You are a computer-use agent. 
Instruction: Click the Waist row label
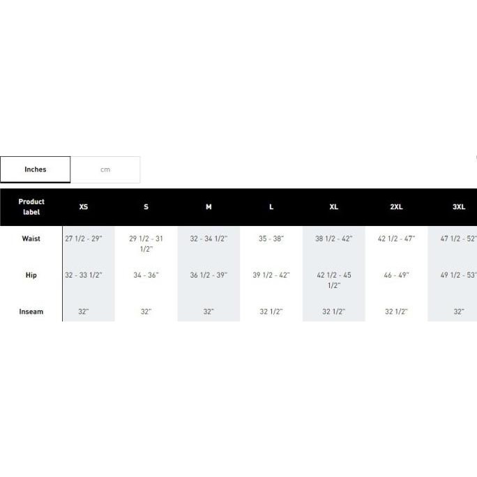point(31,238)
